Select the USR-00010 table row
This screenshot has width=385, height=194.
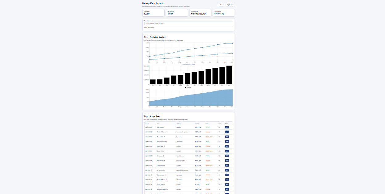188,170
